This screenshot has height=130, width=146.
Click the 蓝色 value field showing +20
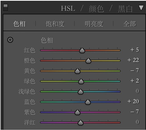click(133, 101)
